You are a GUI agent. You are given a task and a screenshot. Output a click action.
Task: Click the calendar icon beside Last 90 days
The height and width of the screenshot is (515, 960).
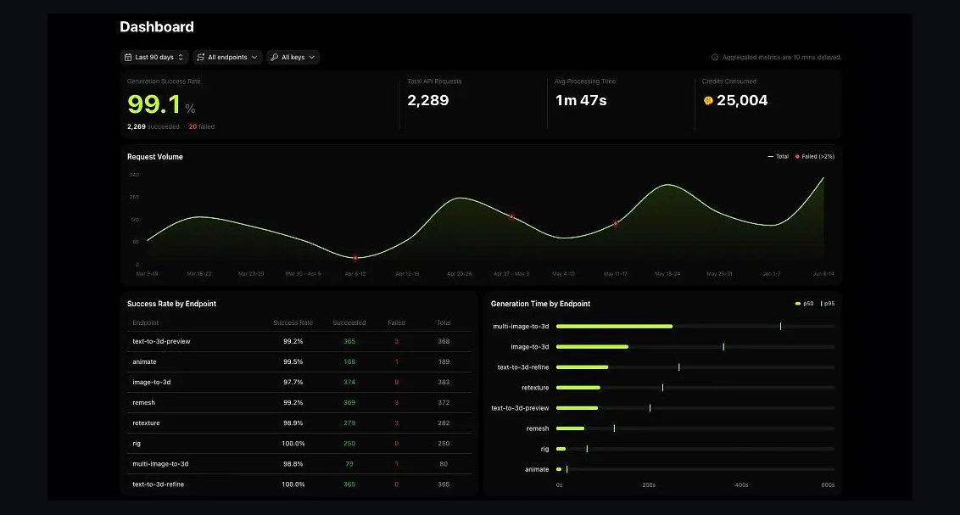[128, 58]
